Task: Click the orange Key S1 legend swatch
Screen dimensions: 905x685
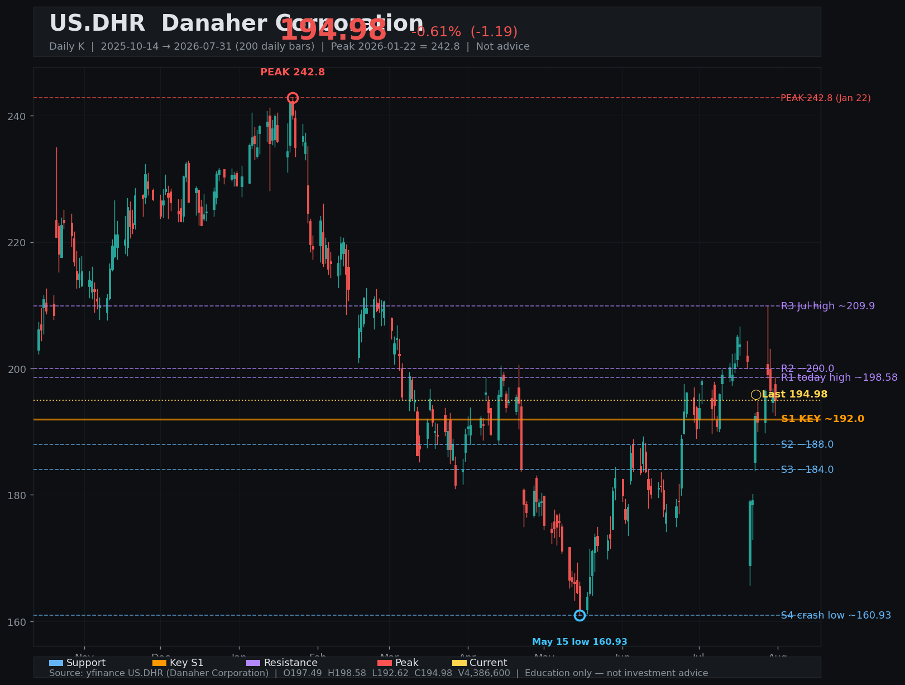Action: point(159,663)
